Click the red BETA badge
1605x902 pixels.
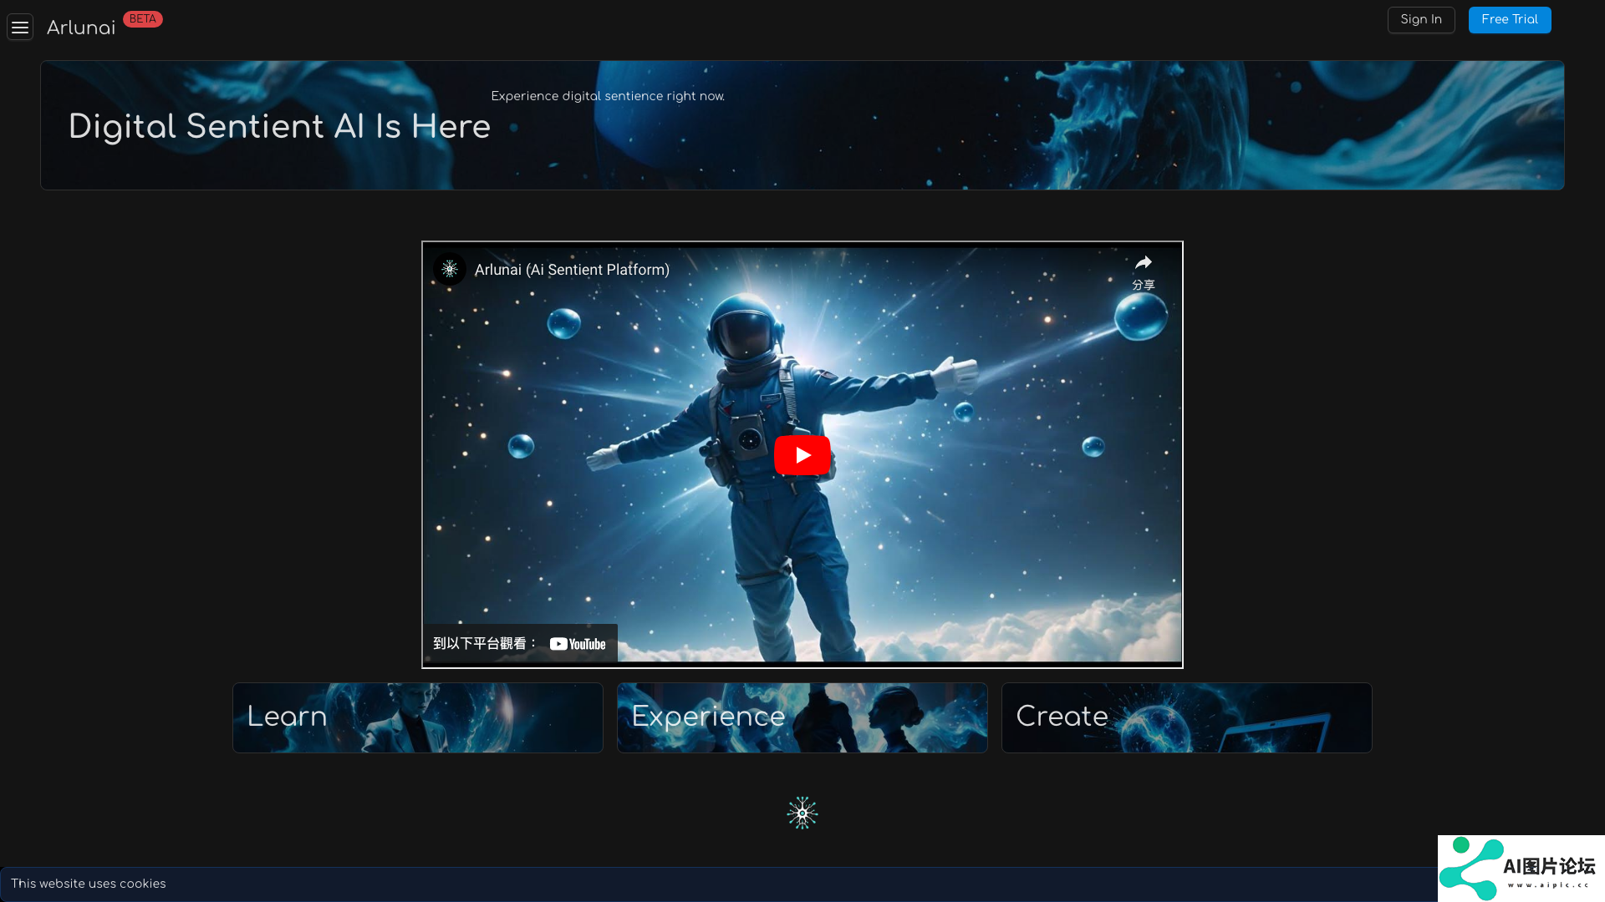pos(142,19)
